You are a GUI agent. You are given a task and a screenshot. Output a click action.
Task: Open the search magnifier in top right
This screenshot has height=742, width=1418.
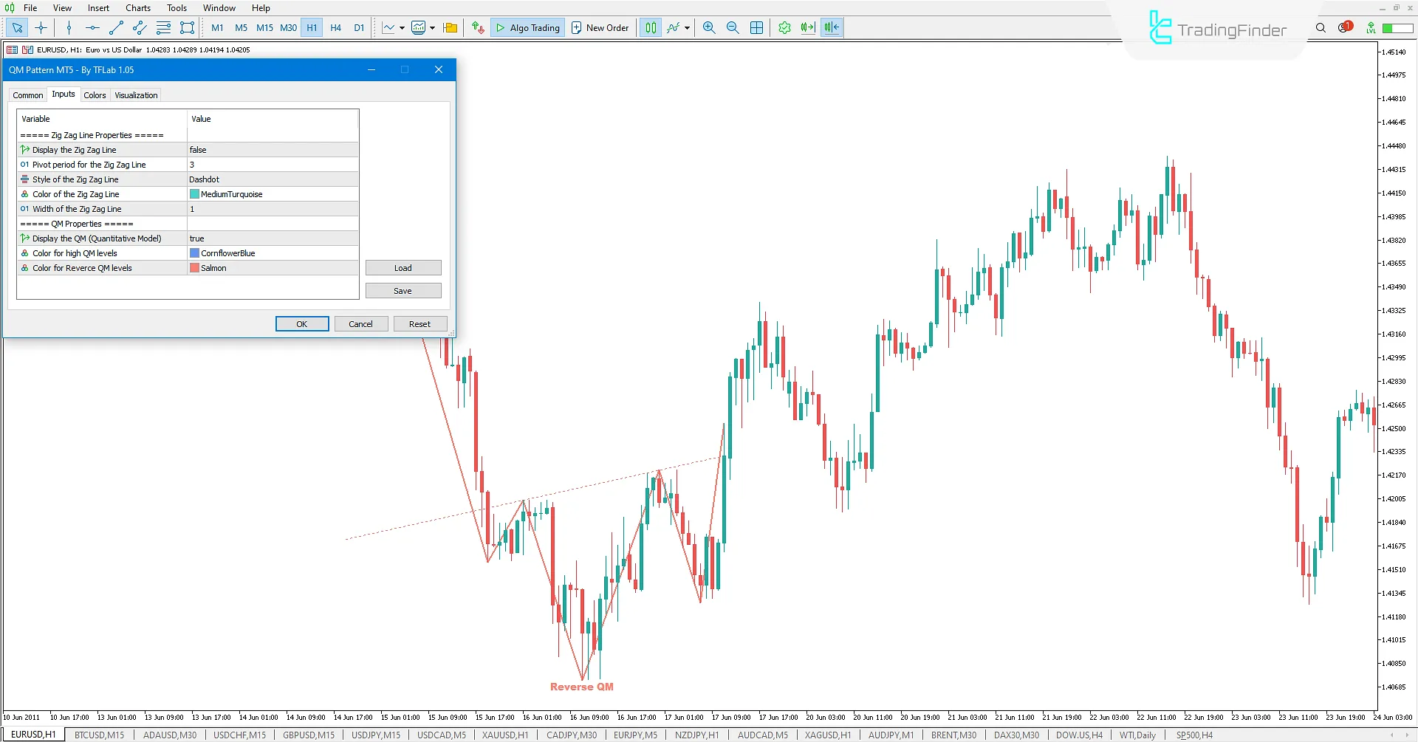point(1321,28)
